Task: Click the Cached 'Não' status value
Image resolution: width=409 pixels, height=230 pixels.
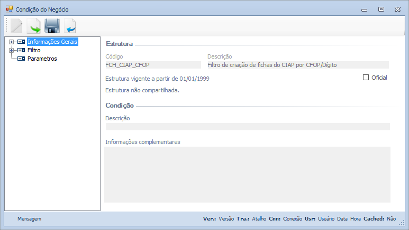Action: point(391,219)
